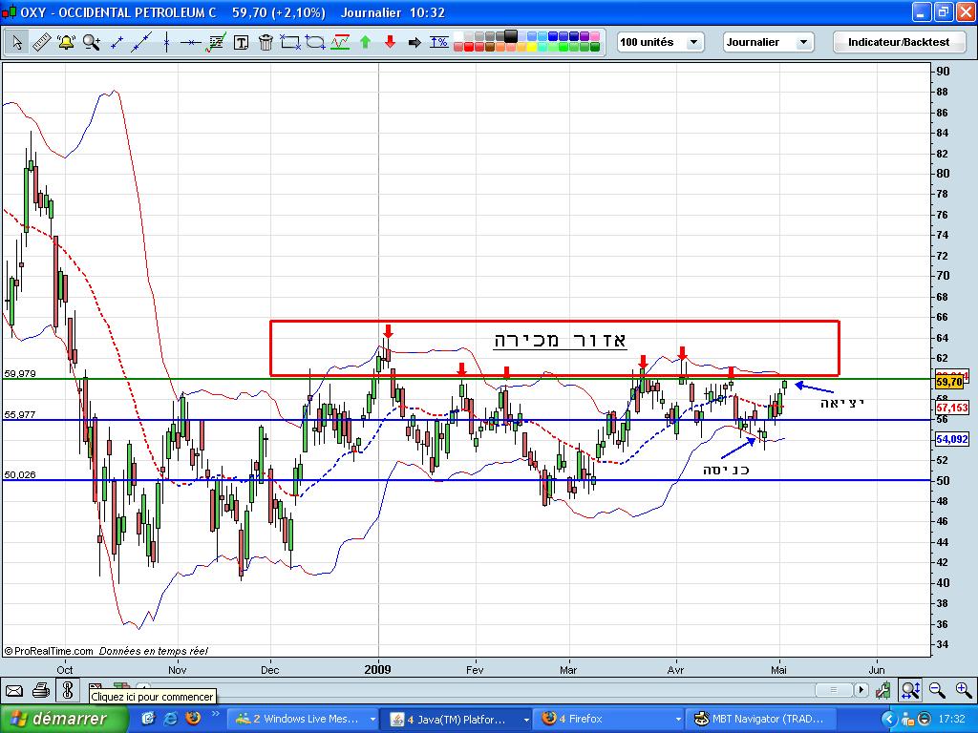Expand hidden system tray icons arrow
This screenshot has height=733, width=978.
click(x=889, y=719)
